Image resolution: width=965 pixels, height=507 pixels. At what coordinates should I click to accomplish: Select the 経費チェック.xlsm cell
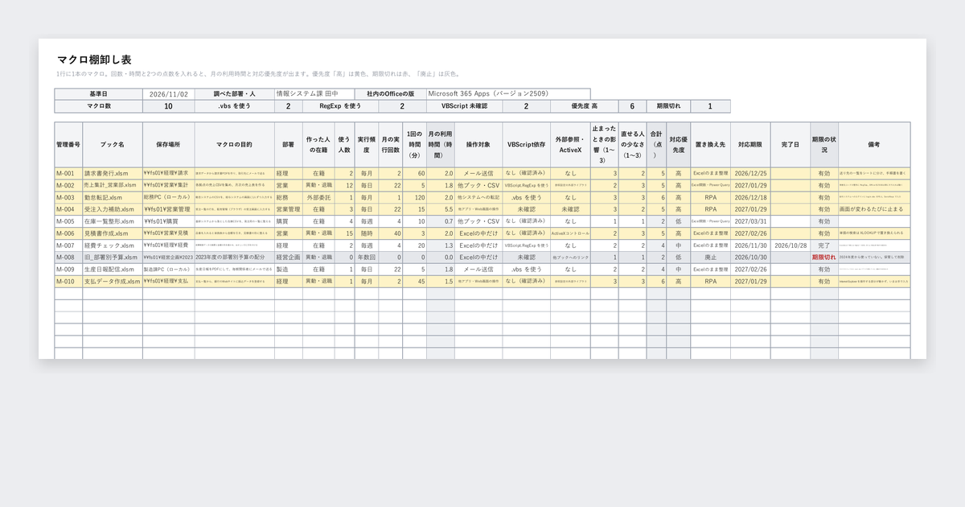[113, 245]
